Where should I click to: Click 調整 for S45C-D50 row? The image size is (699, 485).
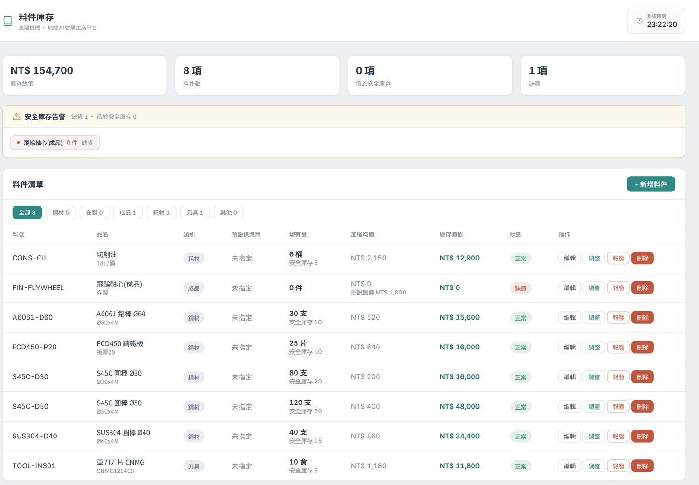[x=594, y=407]
